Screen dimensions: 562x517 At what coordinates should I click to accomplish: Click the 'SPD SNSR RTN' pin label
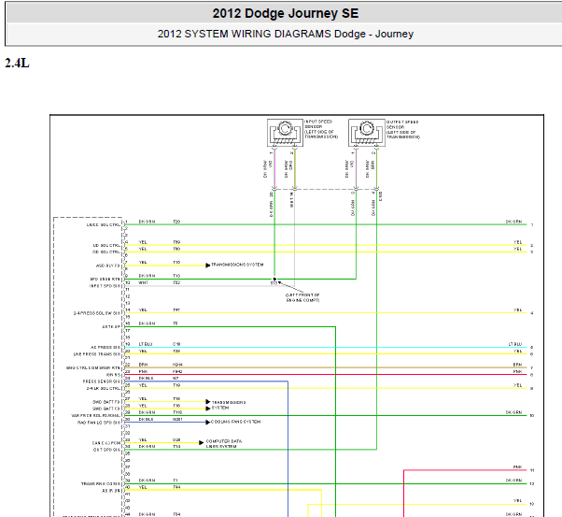pyautogui.click(x=105, y=280)
